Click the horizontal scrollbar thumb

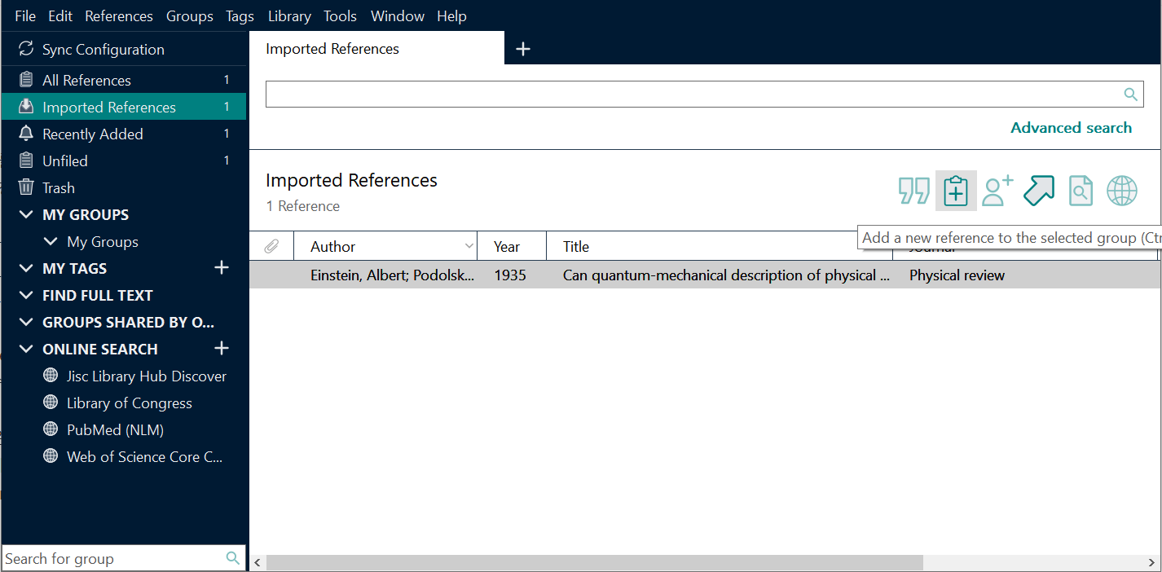[x=594, y=562]
